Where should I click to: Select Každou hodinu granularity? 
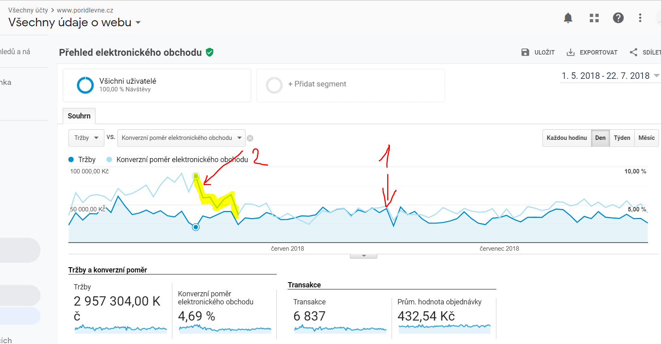[x=567, y=138]
